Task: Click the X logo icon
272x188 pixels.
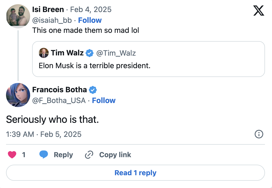Action: pos(259,11)
